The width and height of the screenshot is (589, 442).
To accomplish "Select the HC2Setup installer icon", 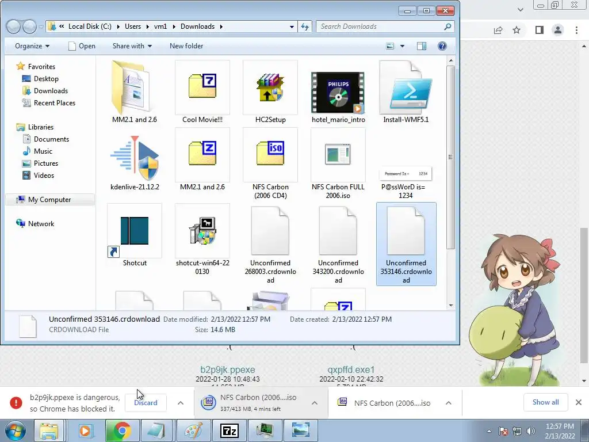I will (x=270, y=92).
